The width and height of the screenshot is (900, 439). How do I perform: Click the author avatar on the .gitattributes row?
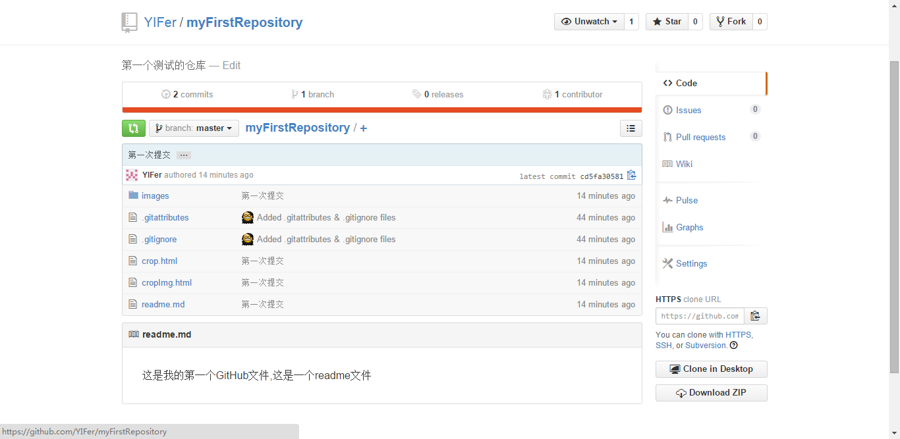coord(248,217)
